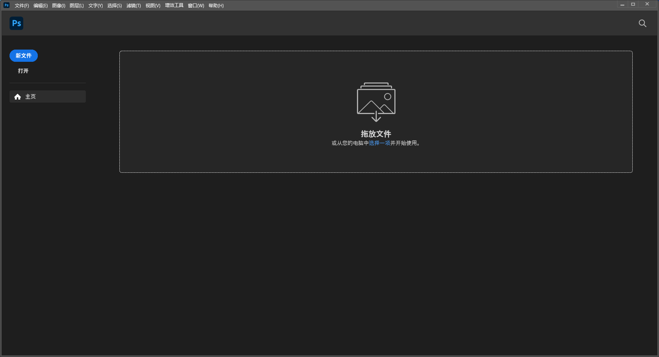Open the 编辑(E) menu
This screenshot has width=659, height=357.
pos(40,6)
